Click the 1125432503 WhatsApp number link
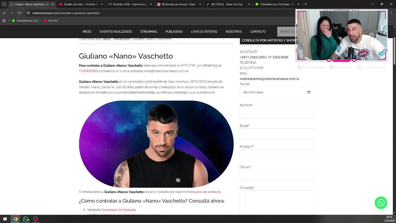 tap(88, 71)
